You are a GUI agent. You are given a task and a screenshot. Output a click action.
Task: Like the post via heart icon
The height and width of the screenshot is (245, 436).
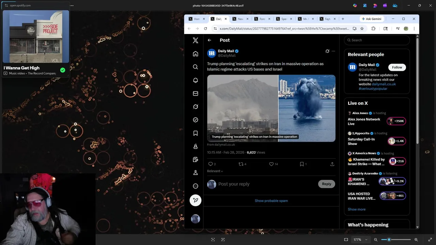(x=271, y=164)
